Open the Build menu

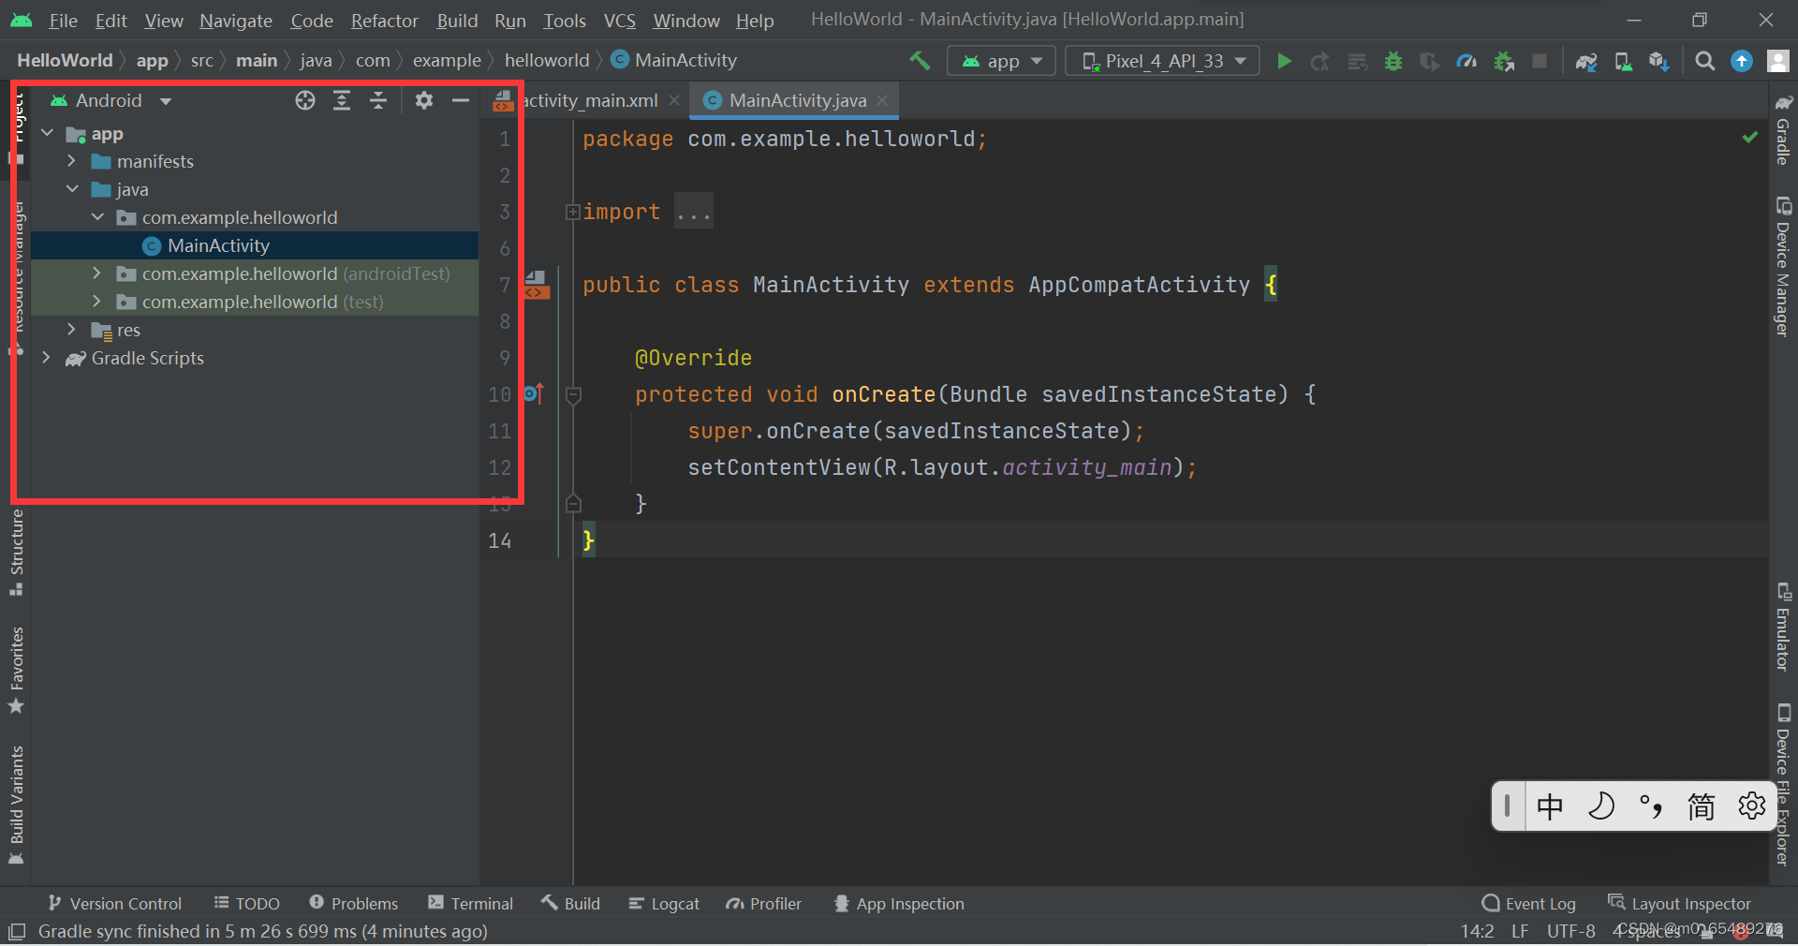click(457, 20)
